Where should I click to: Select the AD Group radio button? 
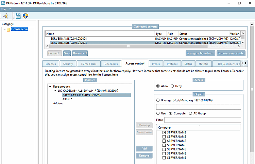tap(190, 113)
